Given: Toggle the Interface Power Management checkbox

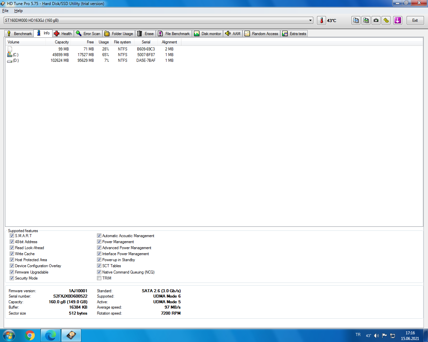Looking at the screenshot, I should pos(99,254).
